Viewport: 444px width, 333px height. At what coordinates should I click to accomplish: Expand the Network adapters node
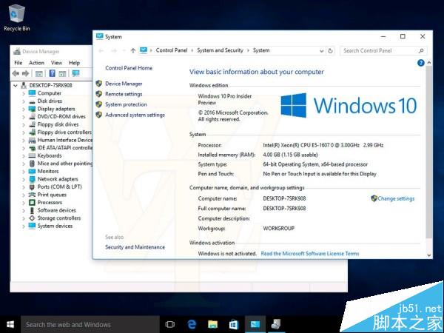click(x=23, y=179)
